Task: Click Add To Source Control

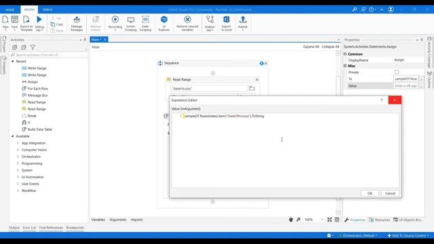Action: click(408, 235)
